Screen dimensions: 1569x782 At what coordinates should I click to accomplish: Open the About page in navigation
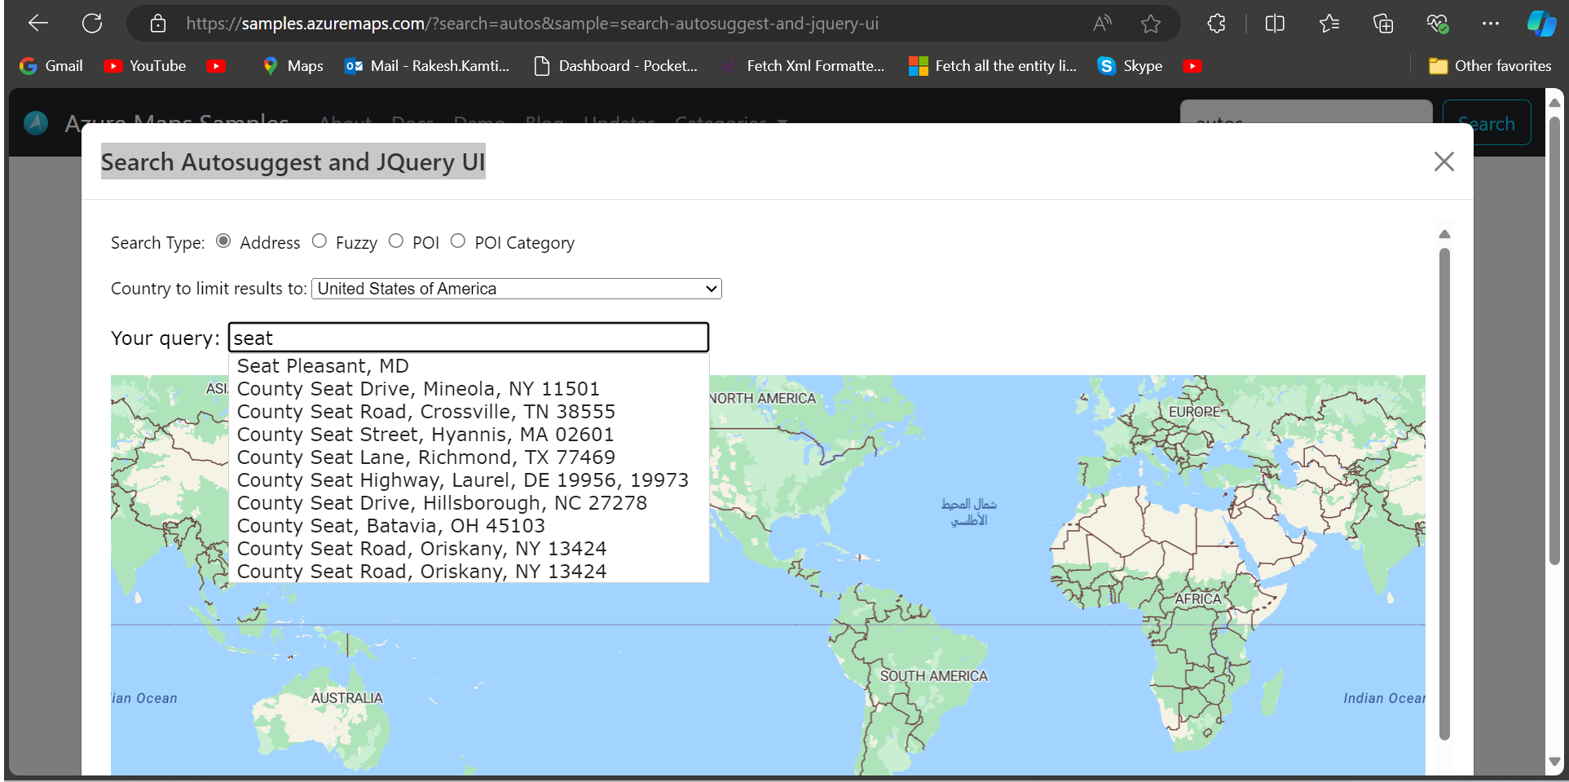tap(344, 123)
